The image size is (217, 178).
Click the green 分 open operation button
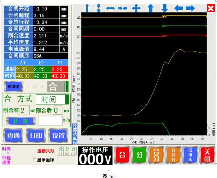coord(139,155)
